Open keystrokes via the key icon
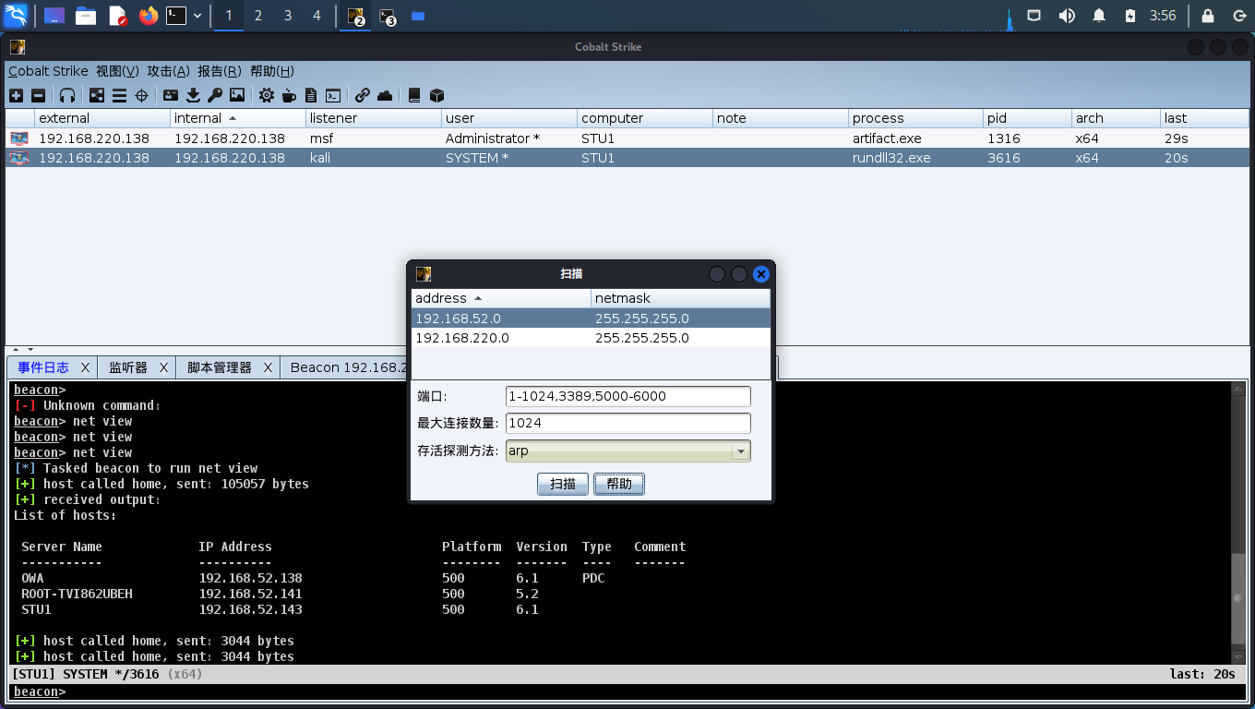1255x709 pixels. coord(215,95)
